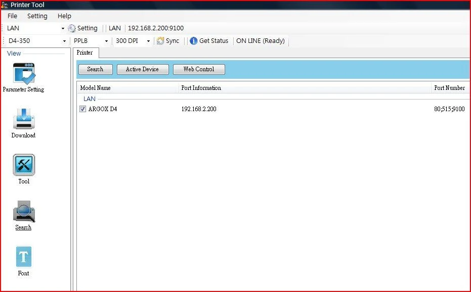Click the Get Status info icon
Screen dimensions: 471x292
point(193,41)
